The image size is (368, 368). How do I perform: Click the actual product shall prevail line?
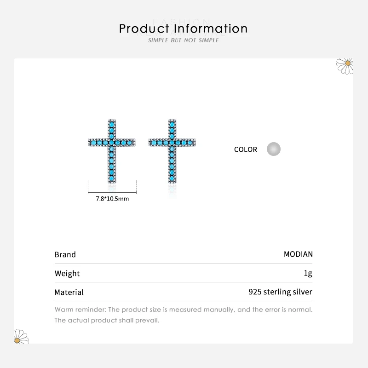point(107,320)
